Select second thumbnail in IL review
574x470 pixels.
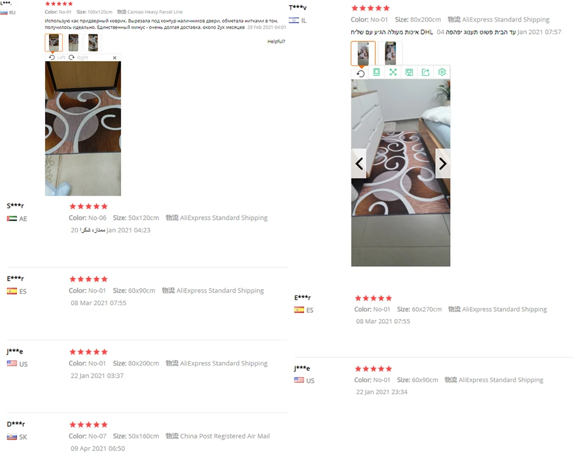(390, 53)
